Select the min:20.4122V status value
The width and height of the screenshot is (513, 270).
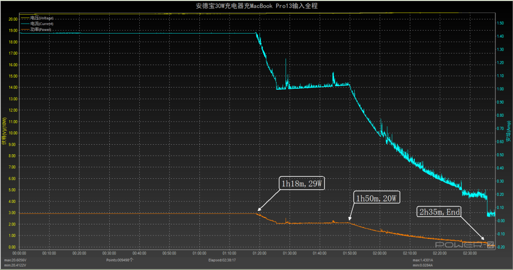(15, 265)
